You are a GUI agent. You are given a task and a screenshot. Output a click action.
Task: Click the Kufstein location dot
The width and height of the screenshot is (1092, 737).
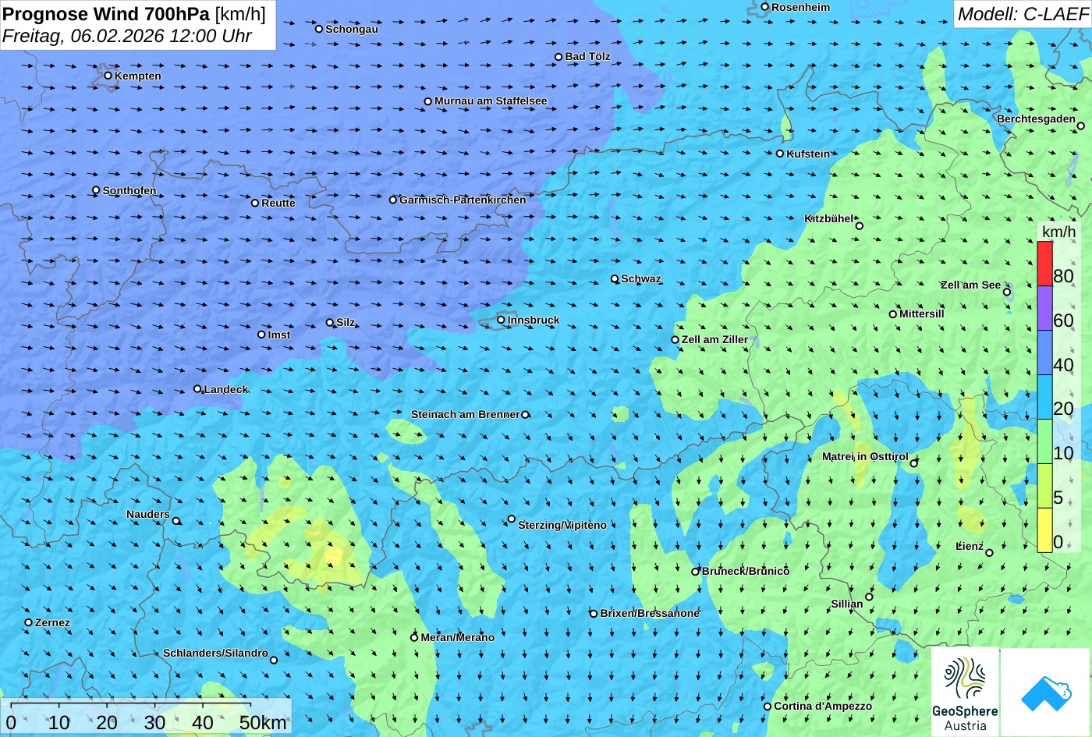tap(780, 154)
